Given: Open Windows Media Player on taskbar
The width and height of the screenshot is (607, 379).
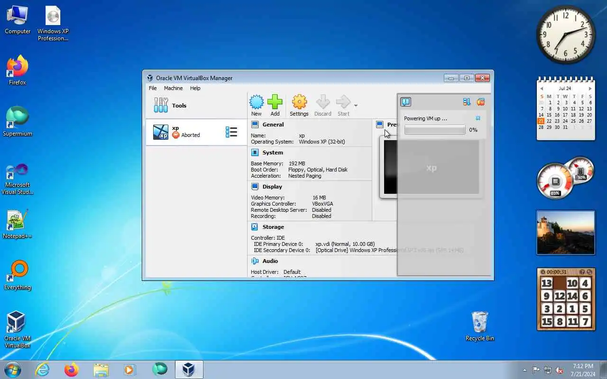Looking at the screenshot, I should pyautogui.click(x=130, y=370).
